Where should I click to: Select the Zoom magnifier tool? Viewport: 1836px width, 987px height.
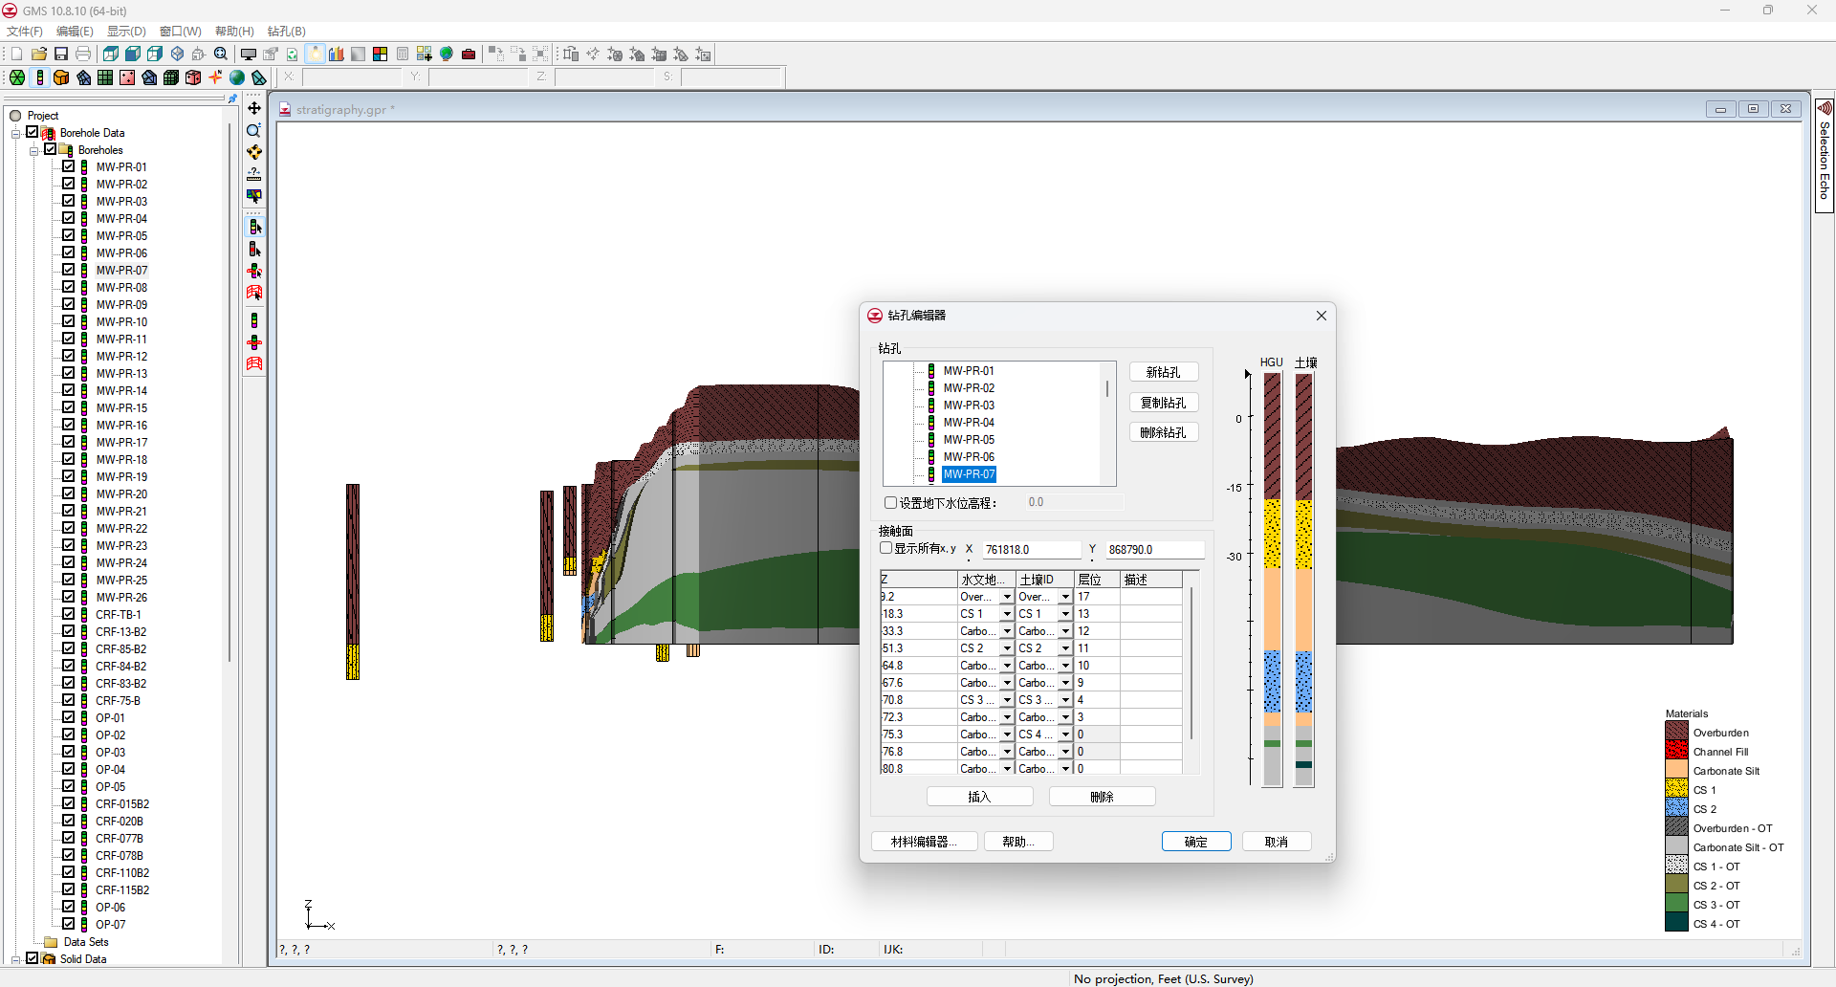(x=254, y=130)
